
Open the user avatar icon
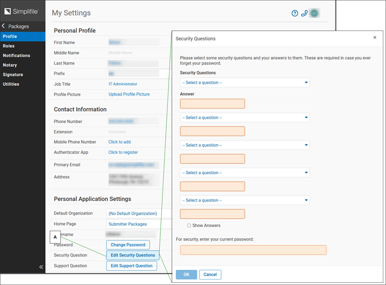314,14
